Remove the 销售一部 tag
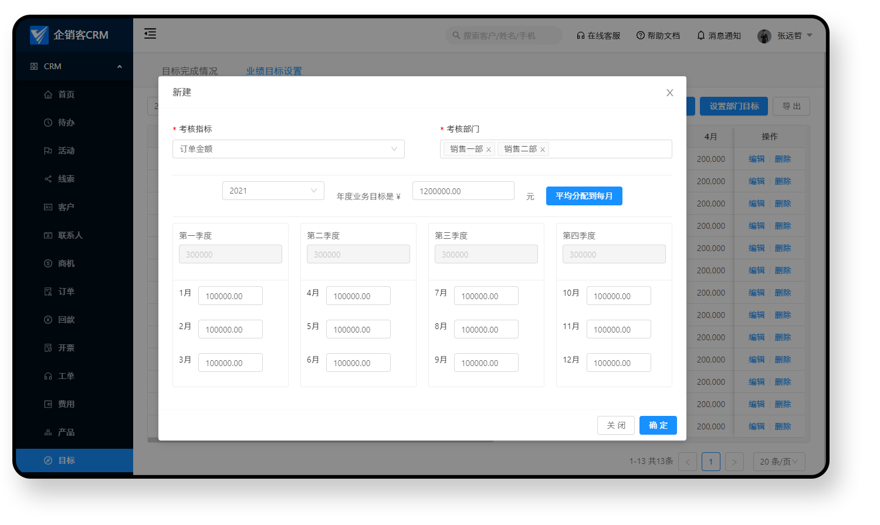Screen dimensions: 880x525 [x=489, y=150]
